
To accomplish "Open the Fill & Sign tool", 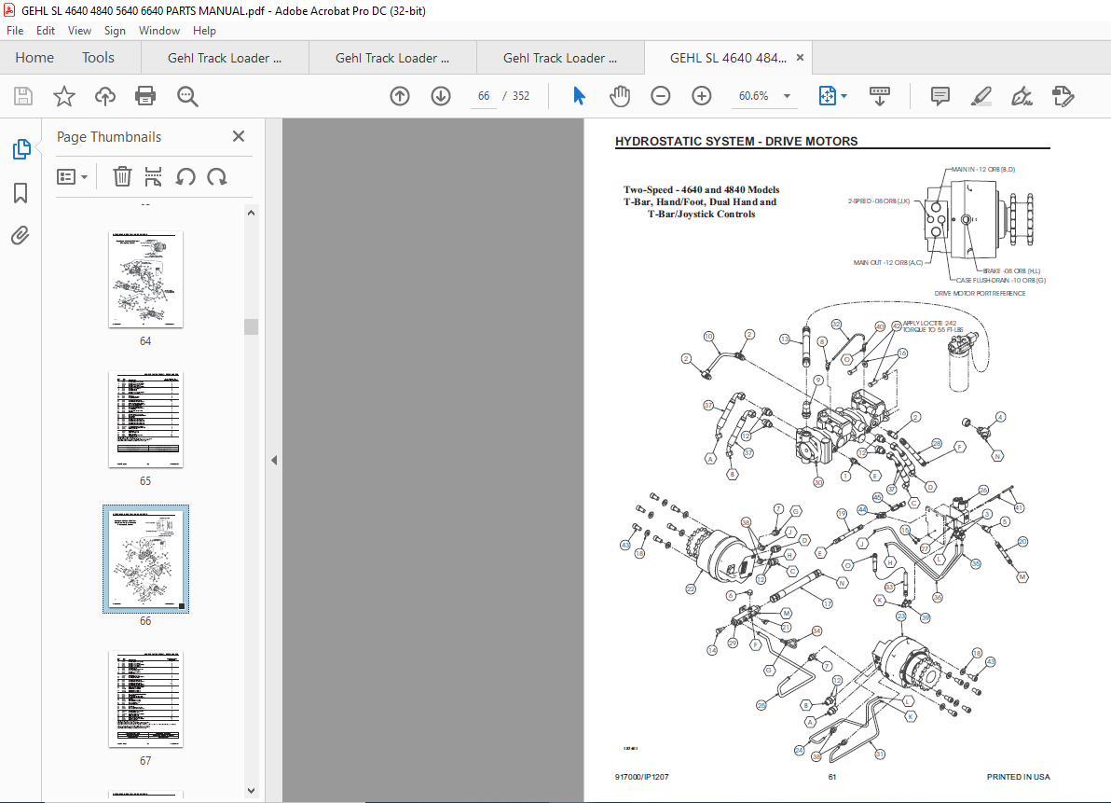I will [x=1062, y=95].
